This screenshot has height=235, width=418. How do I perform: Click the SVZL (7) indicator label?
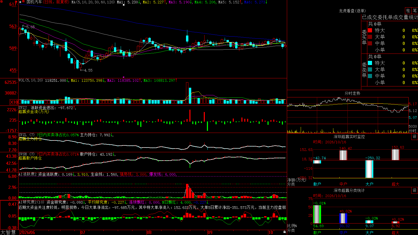[26, 135]
